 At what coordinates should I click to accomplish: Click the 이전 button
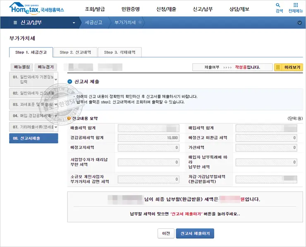(x=166, y=233)
